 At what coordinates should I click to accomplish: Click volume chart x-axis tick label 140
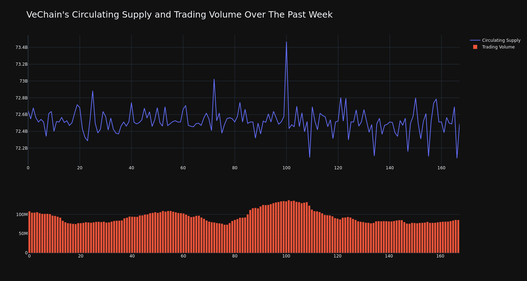[x=389, y=256]
